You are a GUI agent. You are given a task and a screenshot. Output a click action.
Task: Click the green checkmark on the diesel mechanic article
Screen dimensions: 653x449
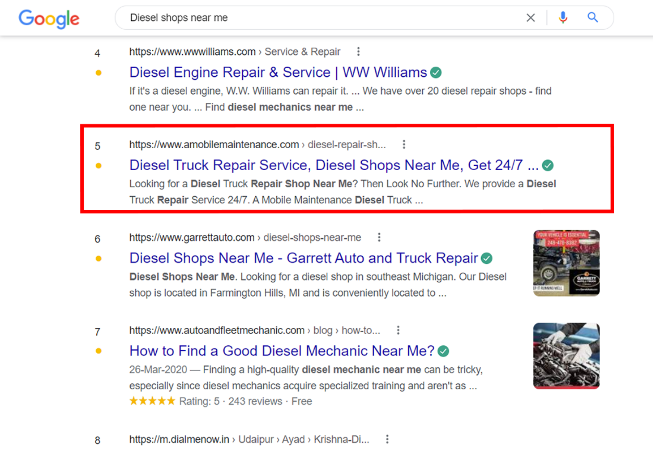(444, 351)
